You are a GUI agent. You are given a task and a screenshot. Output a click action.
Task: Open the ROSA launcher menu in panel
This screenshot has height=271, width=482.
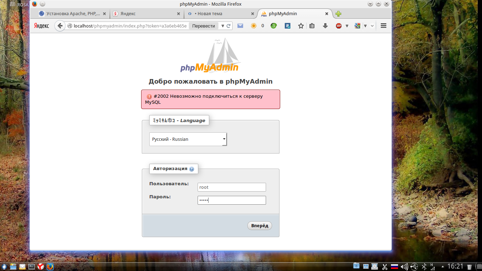tap(4, 266)
